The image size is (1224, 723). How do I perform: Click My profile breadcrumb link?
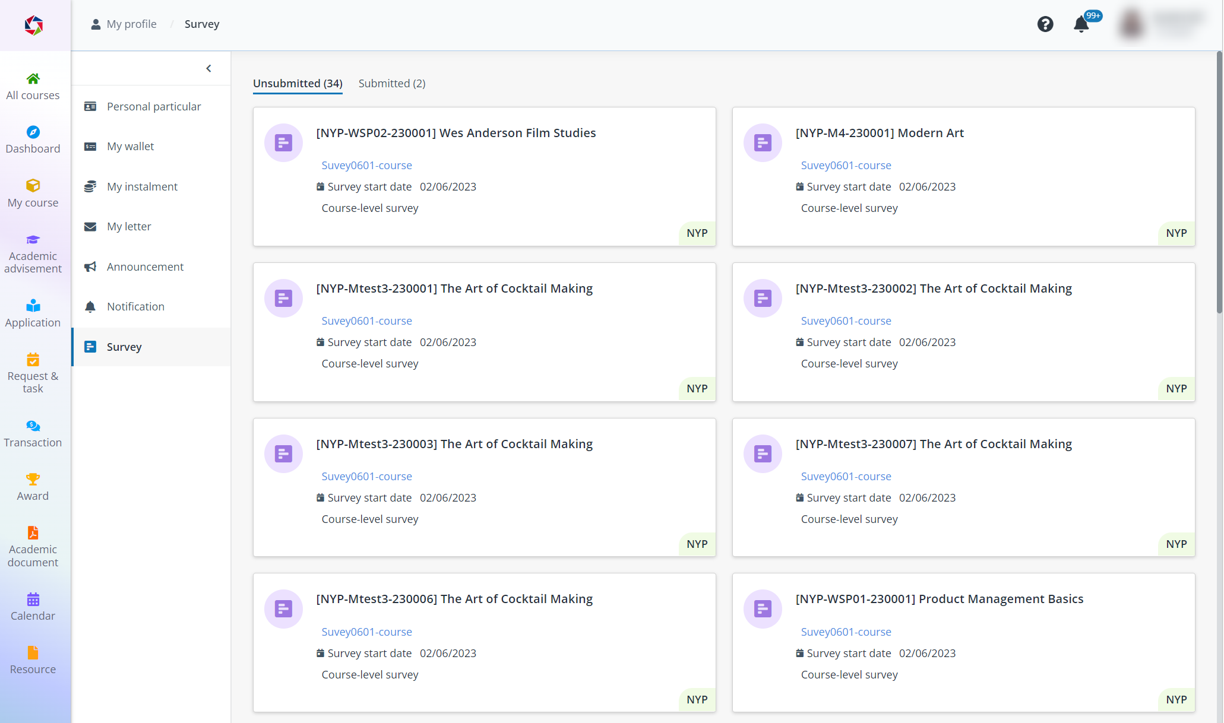click(124, 24)
